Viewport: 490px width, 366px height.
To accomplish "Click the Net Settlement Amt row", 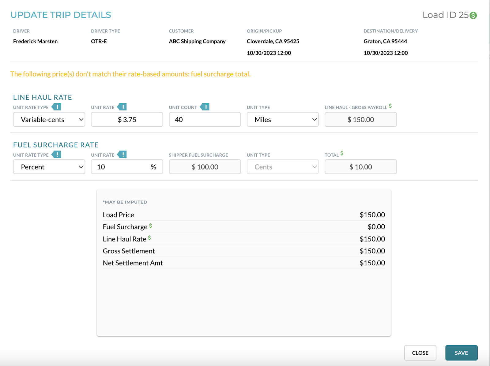I will (133, 263).
